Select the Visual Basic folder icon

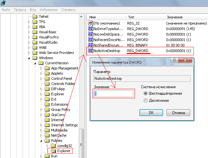coord(35,32)
